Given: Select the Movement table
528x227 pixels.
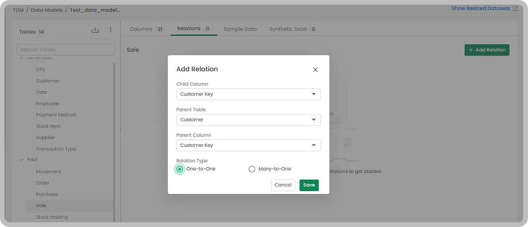Looking at the screenshot, I should pos(49,172).
